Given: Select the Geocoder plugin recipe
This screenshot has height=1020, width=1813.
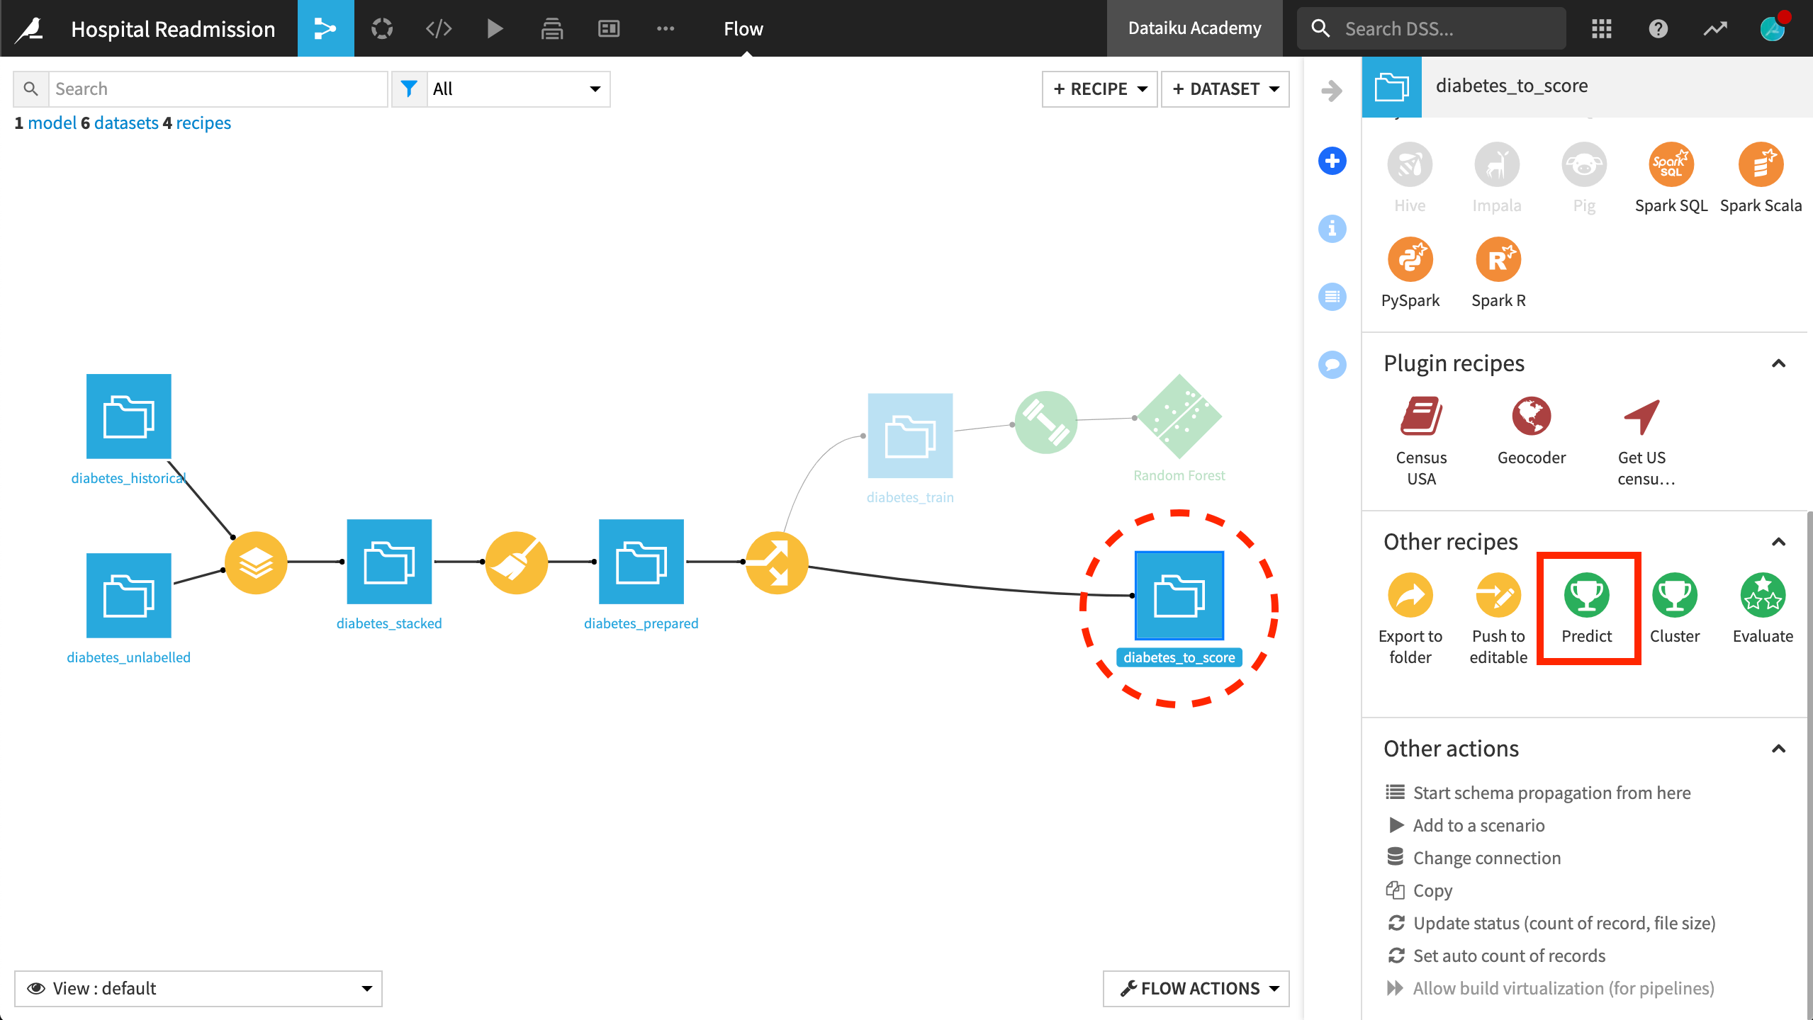Looking at the screenshot, I should (x=1531, y=416).
